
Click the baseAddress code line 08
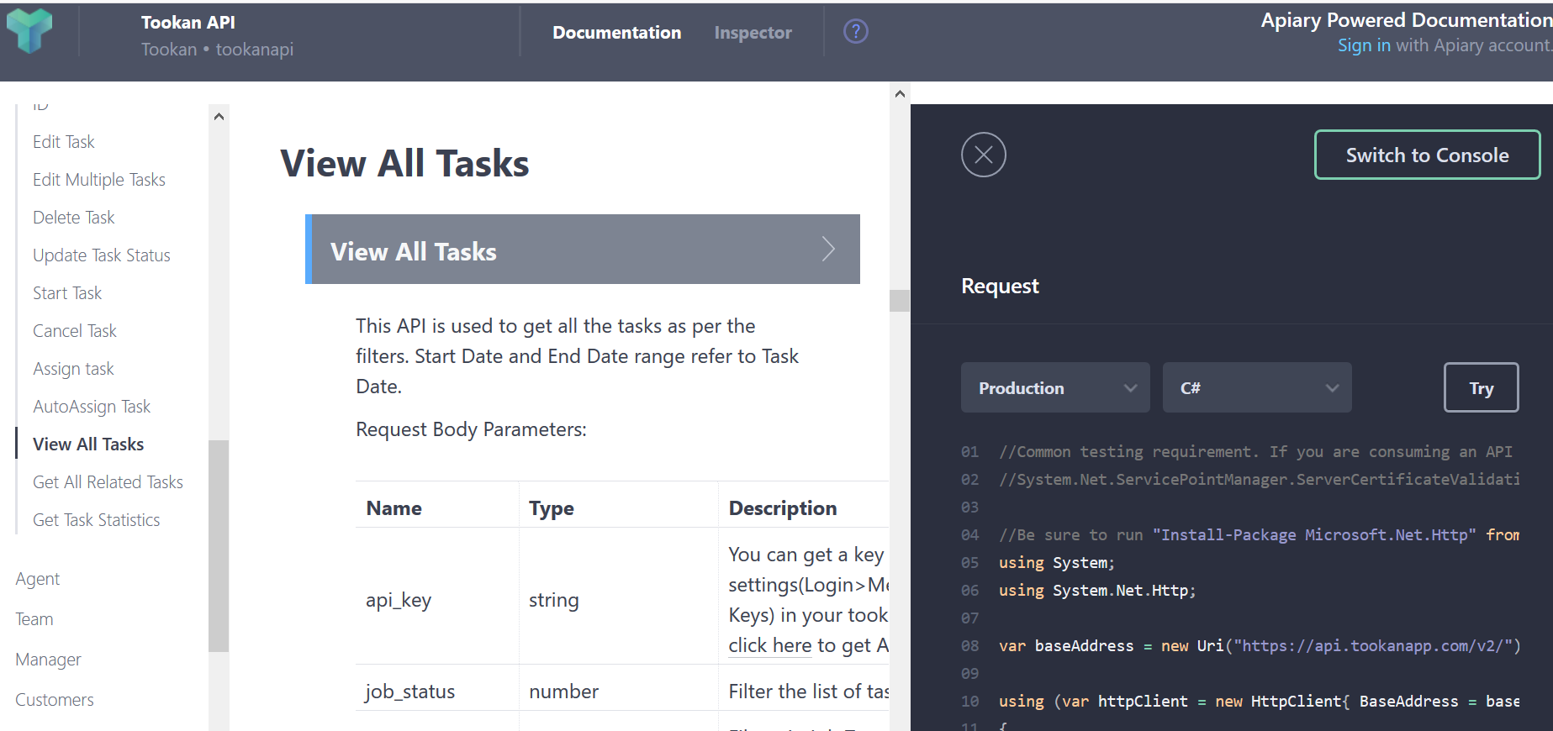click(1260, 646)
